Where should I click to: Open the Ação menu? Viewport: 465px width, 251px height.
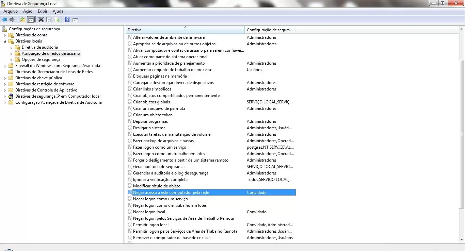click(x=28, y=11)
